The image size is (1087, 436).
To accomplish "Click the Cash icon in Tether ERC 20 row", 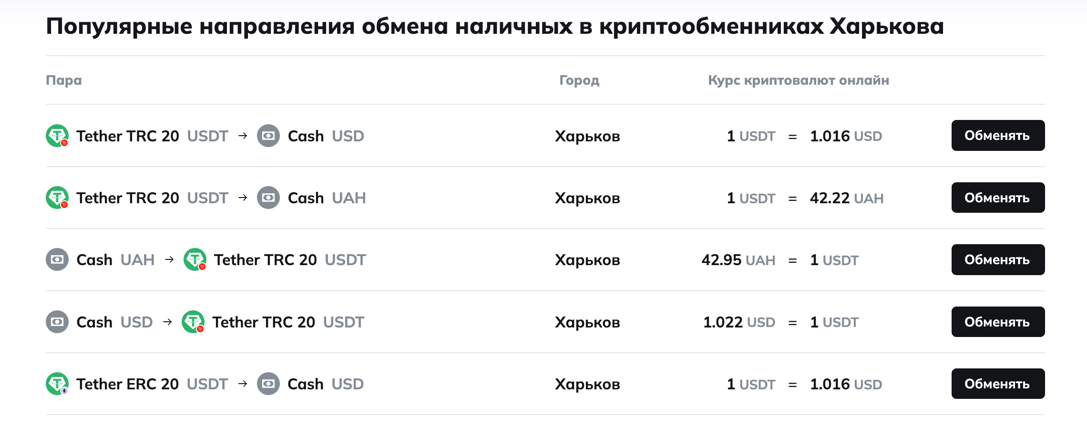I will (x=268, y=384).
